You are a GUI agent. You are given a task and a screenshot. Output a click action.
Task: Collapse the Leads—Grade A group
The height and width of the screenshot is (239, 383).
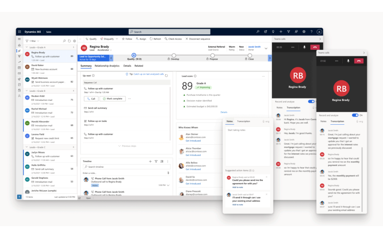coord(27,47)
